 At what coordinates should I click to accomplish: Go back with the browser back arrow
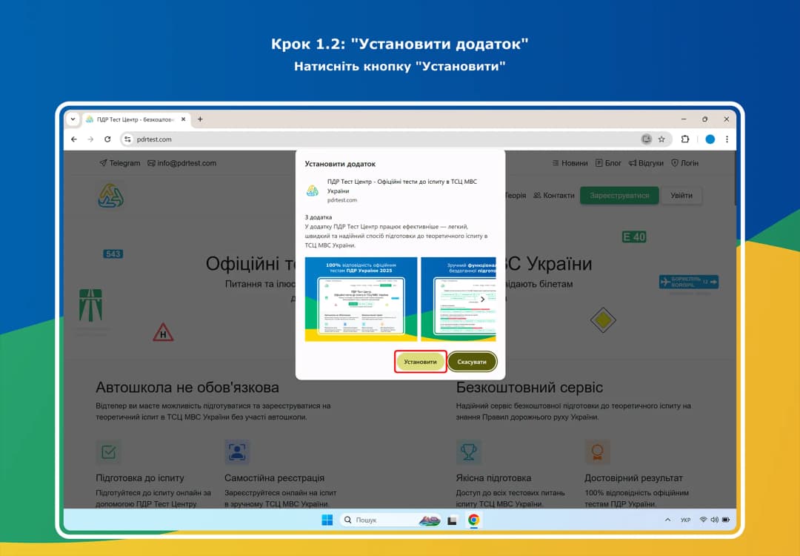click(74, 139)
